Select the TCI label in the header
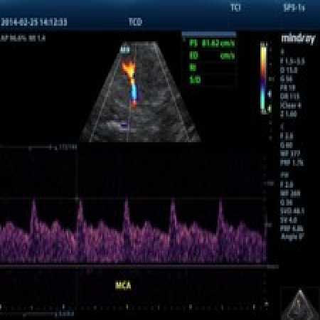320x320 pixels. coord(235,8)
